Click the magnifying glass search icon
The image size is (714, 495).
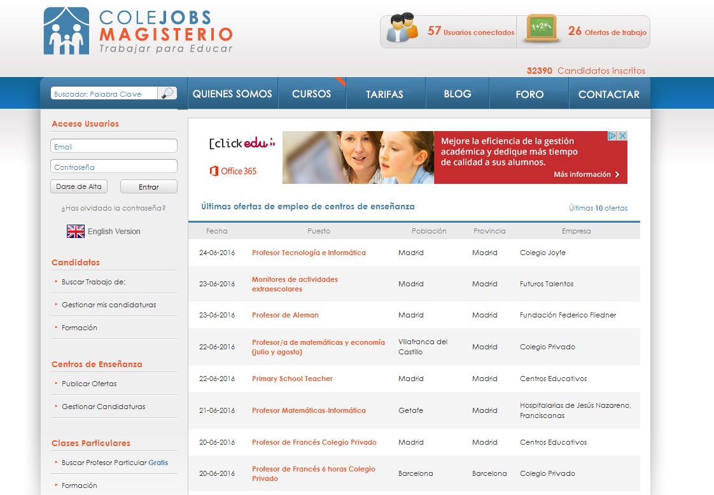tap(167, 94)
